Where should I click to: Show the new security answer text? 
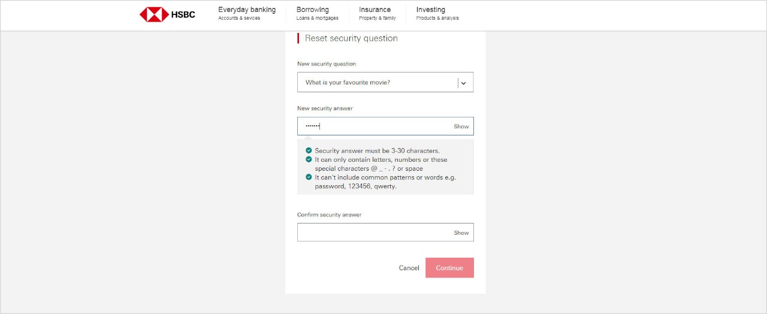tap(461, 126)
